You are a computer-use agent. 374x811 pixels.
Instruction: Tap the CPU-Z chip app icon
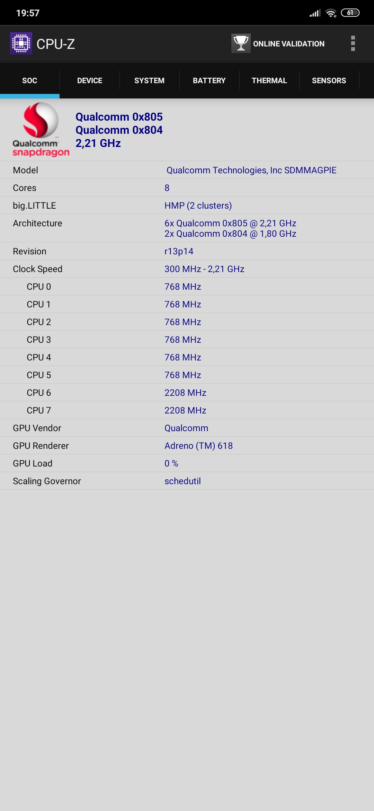[x=21, y=43]
